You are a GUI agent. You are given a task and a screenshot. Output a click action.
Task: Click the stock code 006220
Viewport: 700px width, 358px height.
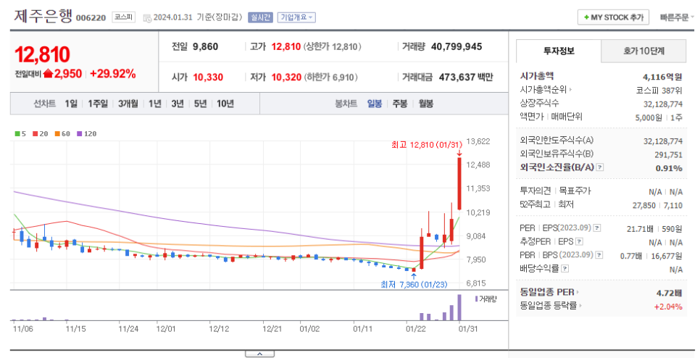tap(91, 18)
